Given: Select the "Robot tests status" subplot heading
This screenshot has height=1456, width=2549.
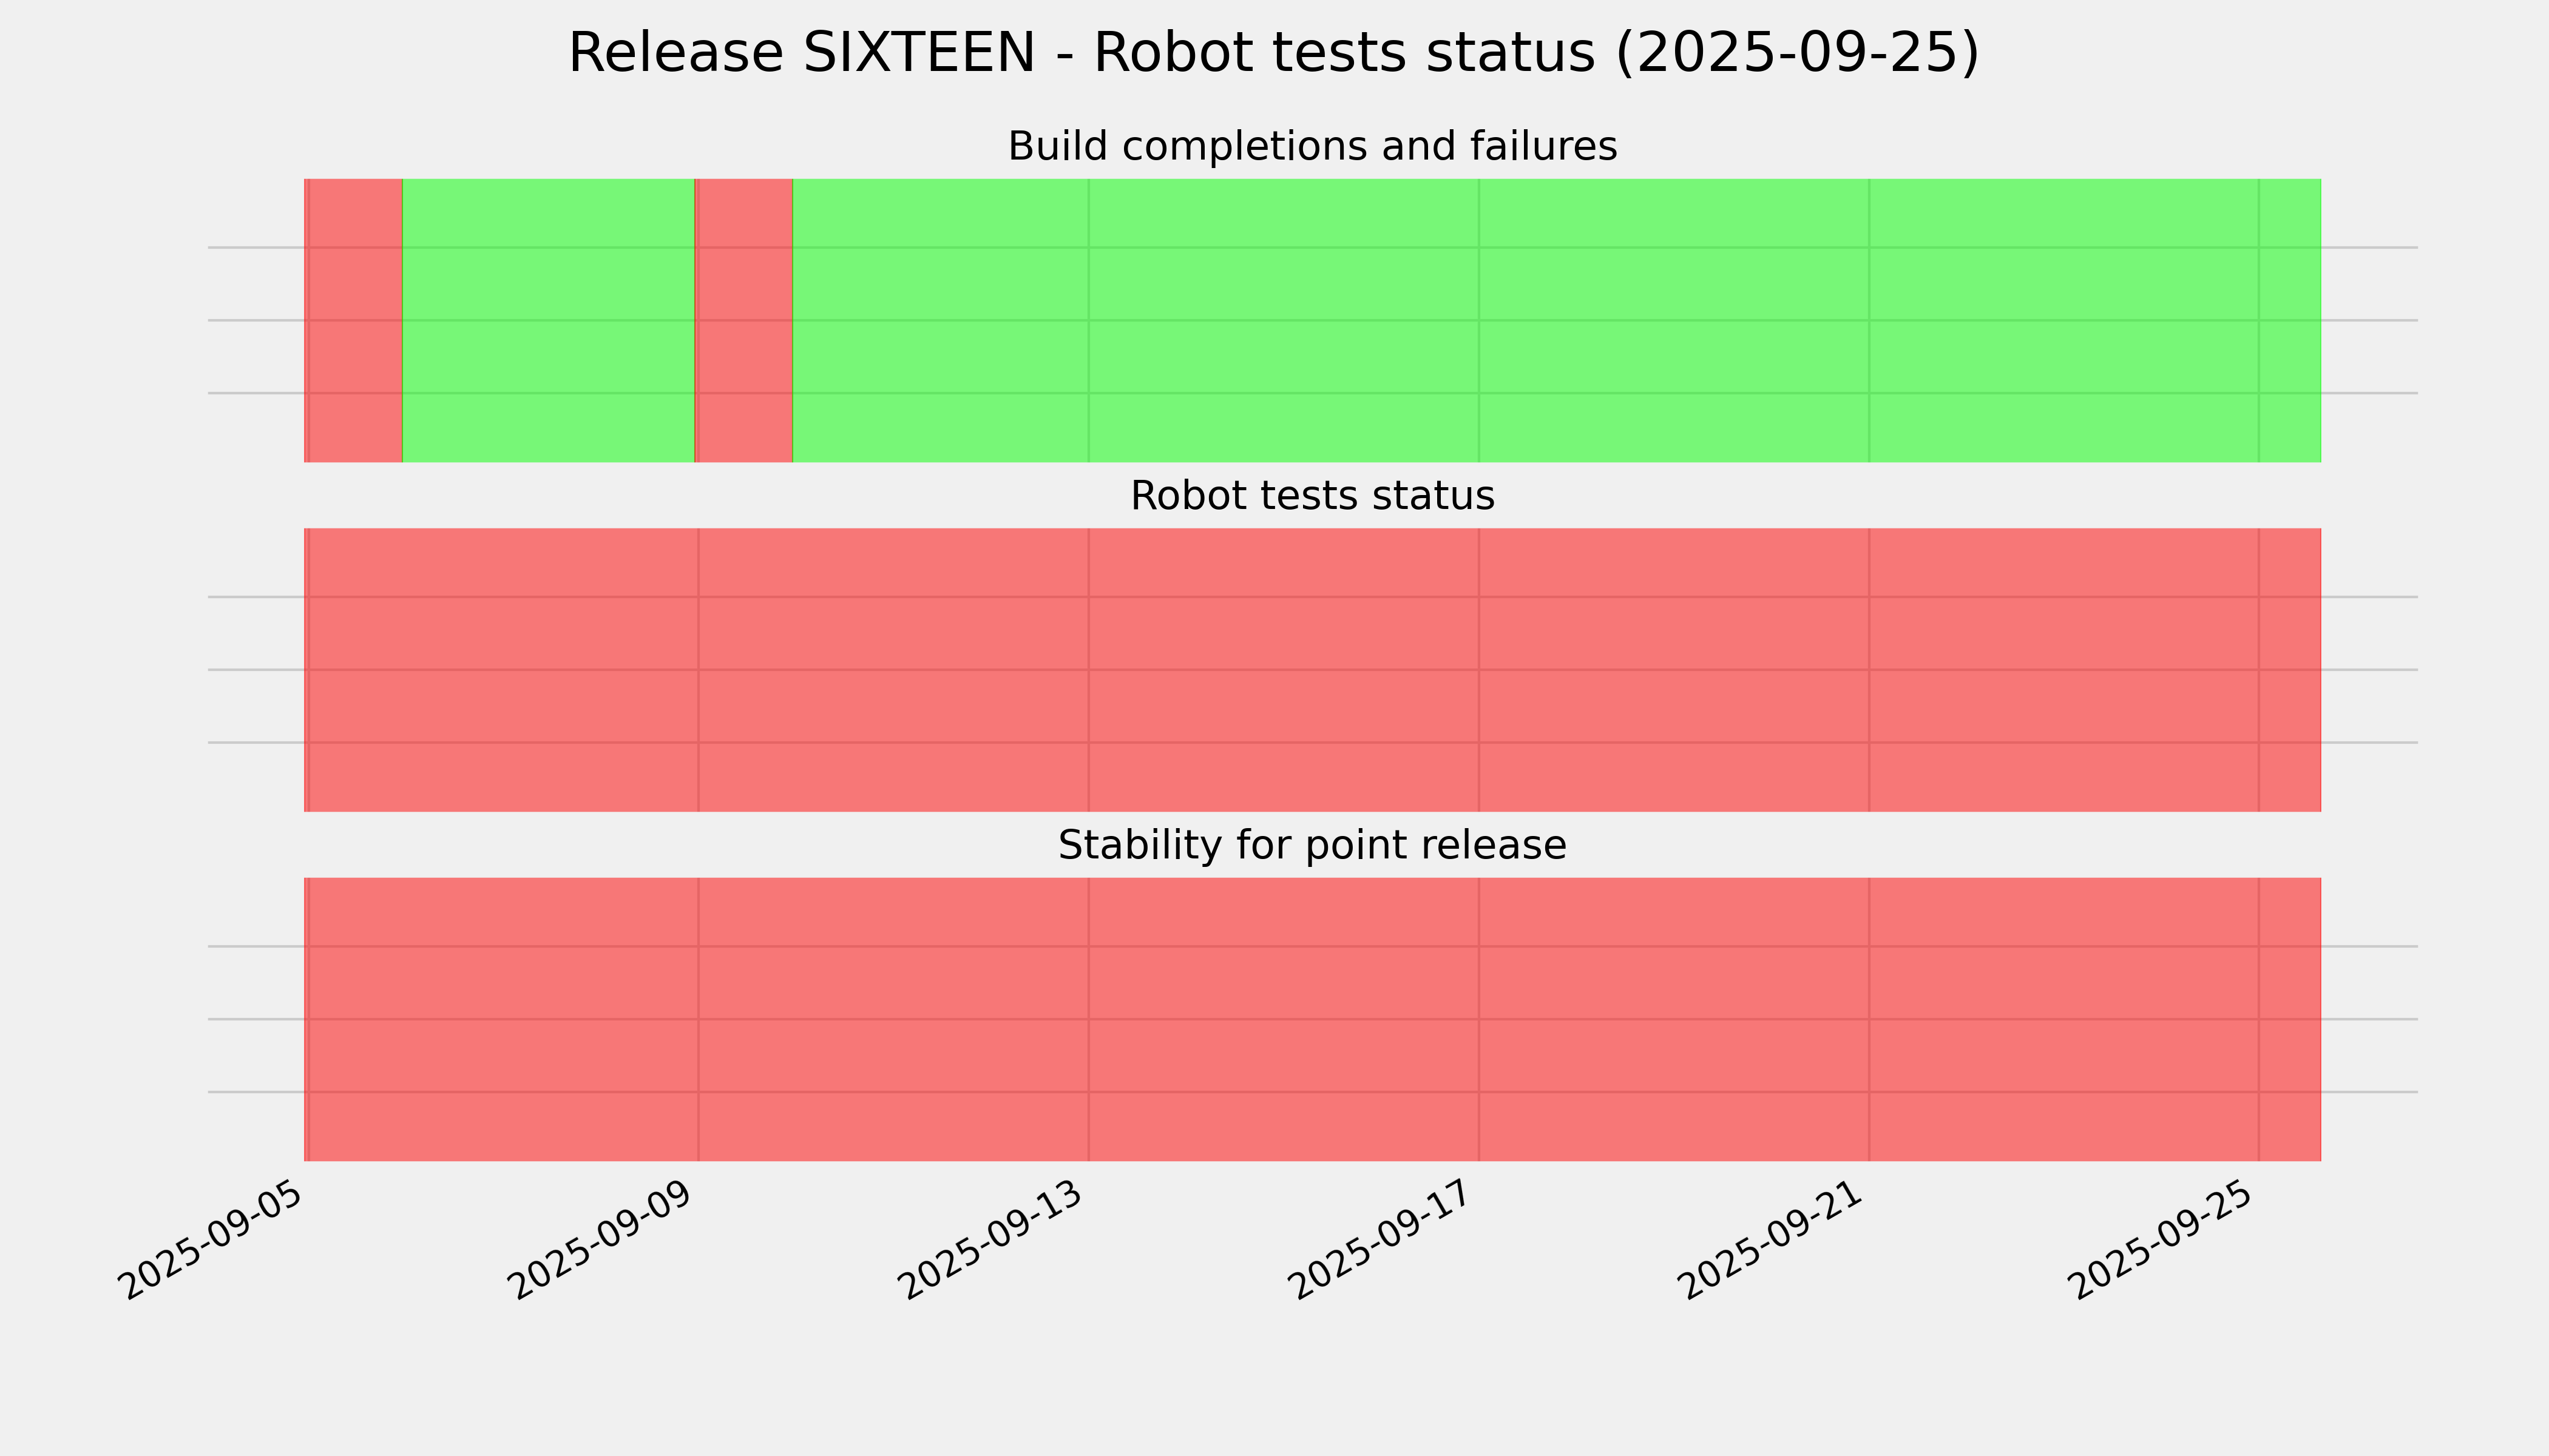Looking at the screenshot, I should 1312,496.
